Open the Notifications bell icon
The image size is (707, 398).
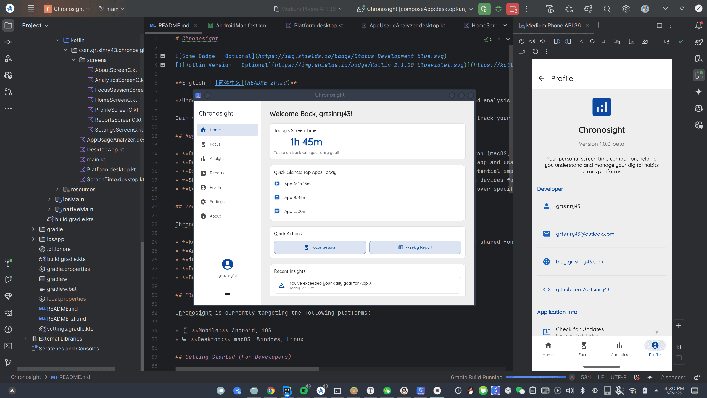tap(699, 25)
